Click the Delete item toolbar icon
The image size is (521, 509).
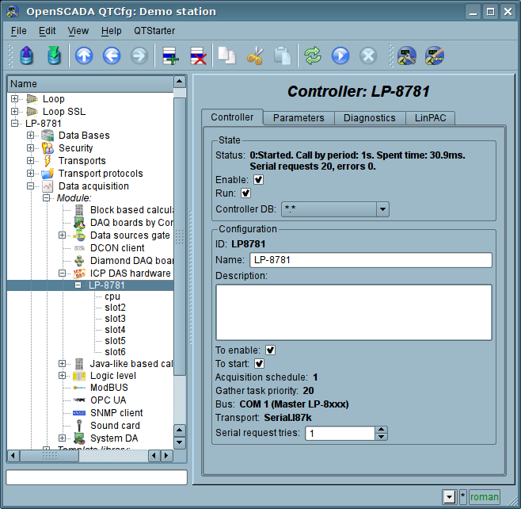(x=197, y=55)
